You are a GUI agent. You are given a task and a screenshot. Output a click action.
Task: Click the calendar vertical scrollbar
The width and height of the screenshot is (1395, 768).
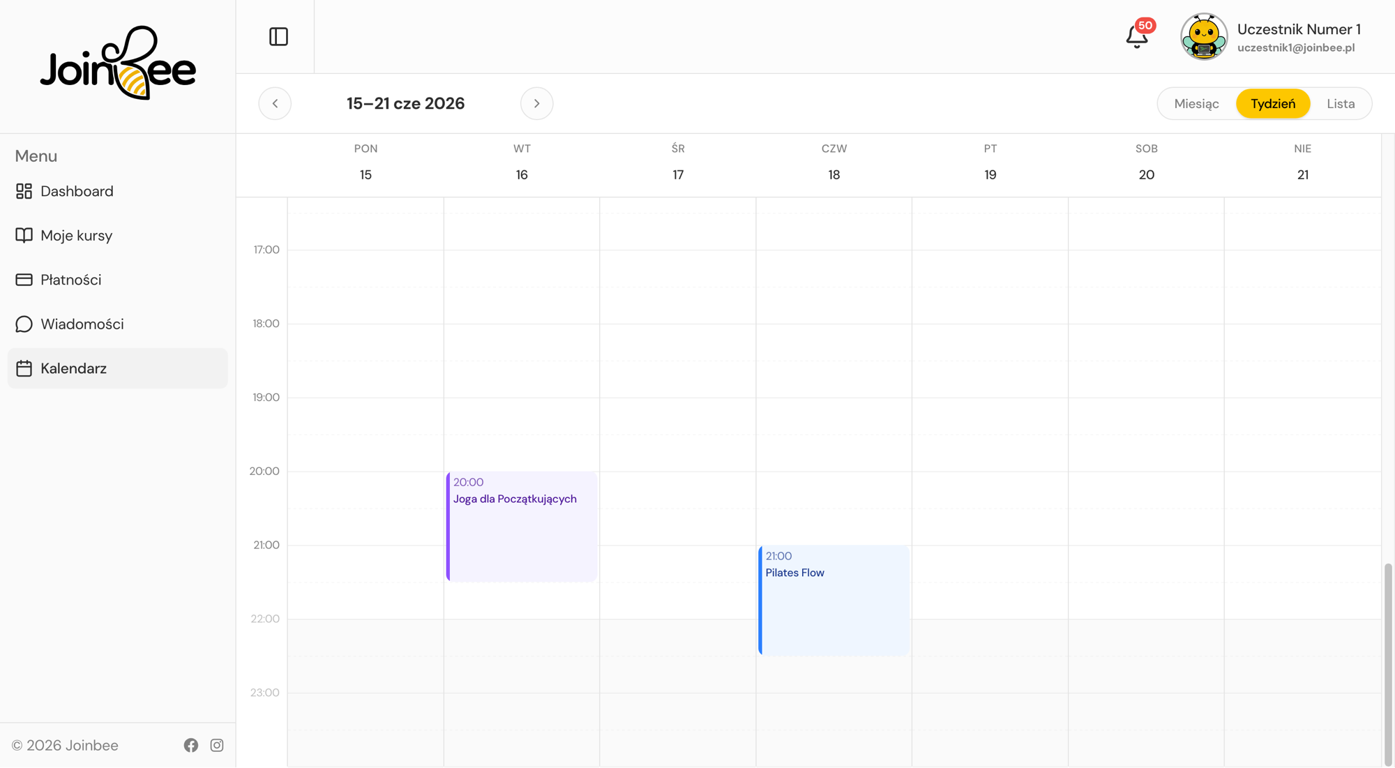[x=1388, y=663]
